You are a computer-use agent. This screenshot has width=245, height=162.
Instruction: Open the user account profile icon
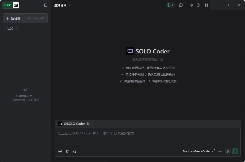point(198,5)
